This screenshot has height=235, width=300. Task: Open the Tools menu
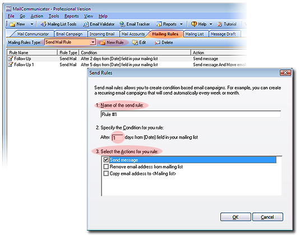[x=54, y=16]
